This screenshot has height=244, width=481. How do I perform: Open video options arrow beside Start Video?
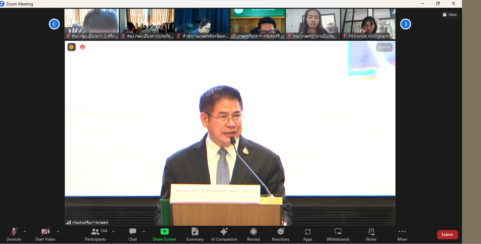[58, 232]
